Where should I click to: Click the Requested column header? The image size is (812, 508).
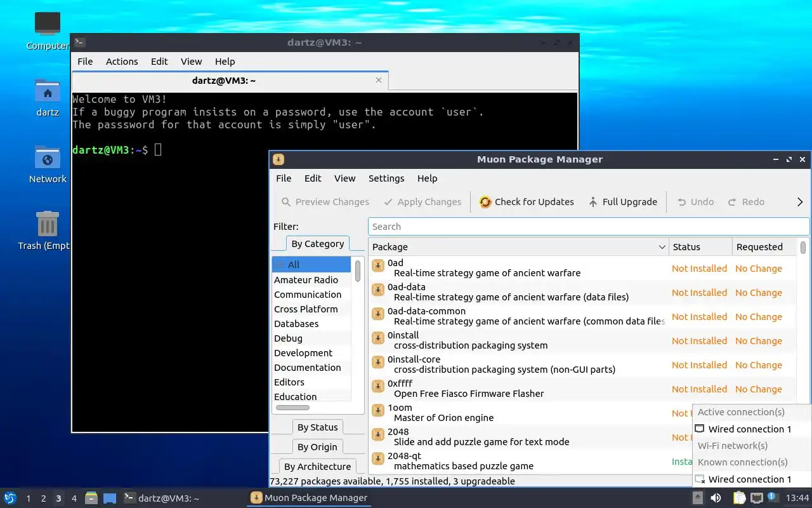(764, 247)
